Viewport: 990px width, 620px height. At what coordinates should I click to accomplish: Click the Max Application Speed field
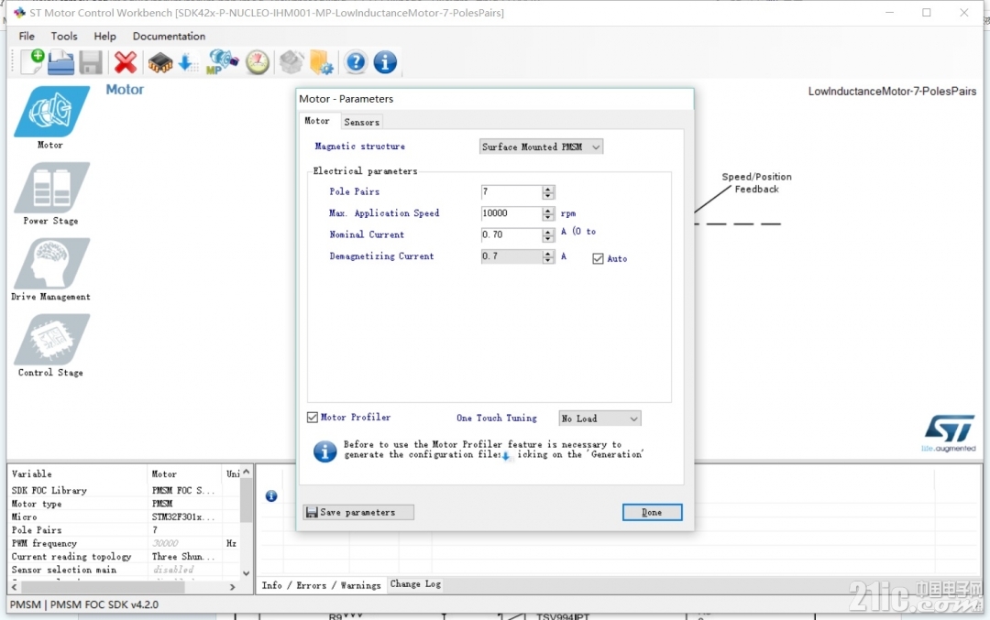[x=511, y=213]
